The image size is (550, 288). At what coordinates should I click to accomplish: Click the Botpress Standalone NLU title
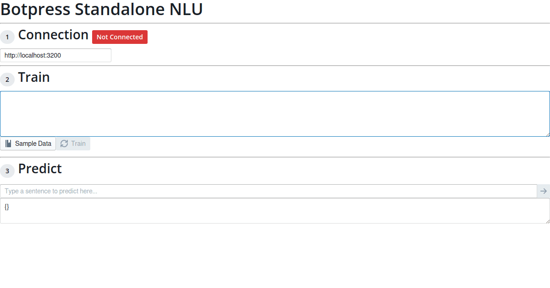point(102,10)
